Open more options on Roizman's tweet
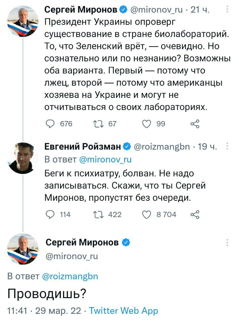Viewport: 239px width, 322px height. (227, 146)
